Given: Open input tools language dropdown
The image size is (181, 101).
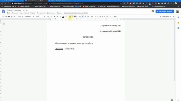Looking at the screenshot, I should tap(117, 17).
